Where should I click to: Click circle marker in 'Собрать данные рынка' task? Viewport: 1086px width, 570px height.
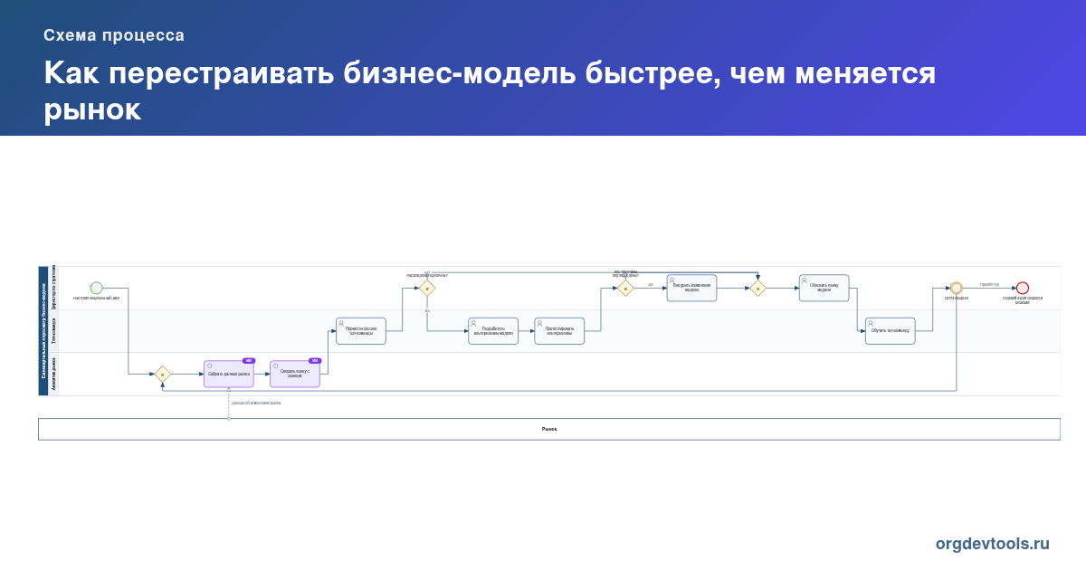210,366
